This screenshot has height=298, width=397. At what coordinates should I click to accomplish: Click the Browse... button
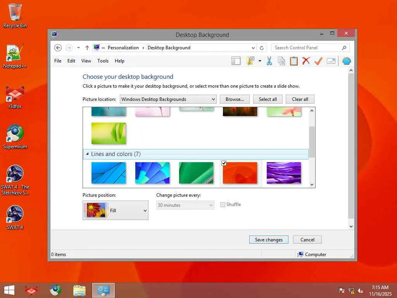coord(235,99)
